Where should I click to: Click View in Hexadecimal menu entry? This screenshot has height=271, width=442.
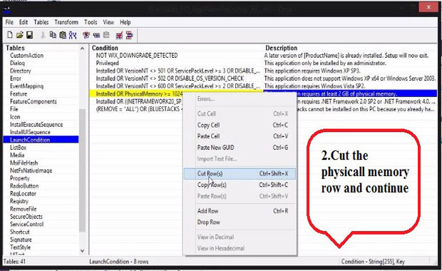[x=240, y=248]
